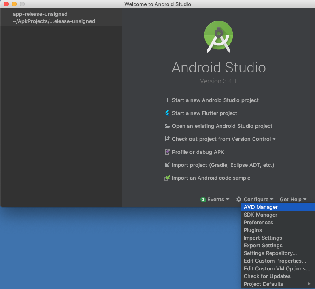Choose Import Settings menu item
This screenshot has width=315, height=289.
point(278,238)
